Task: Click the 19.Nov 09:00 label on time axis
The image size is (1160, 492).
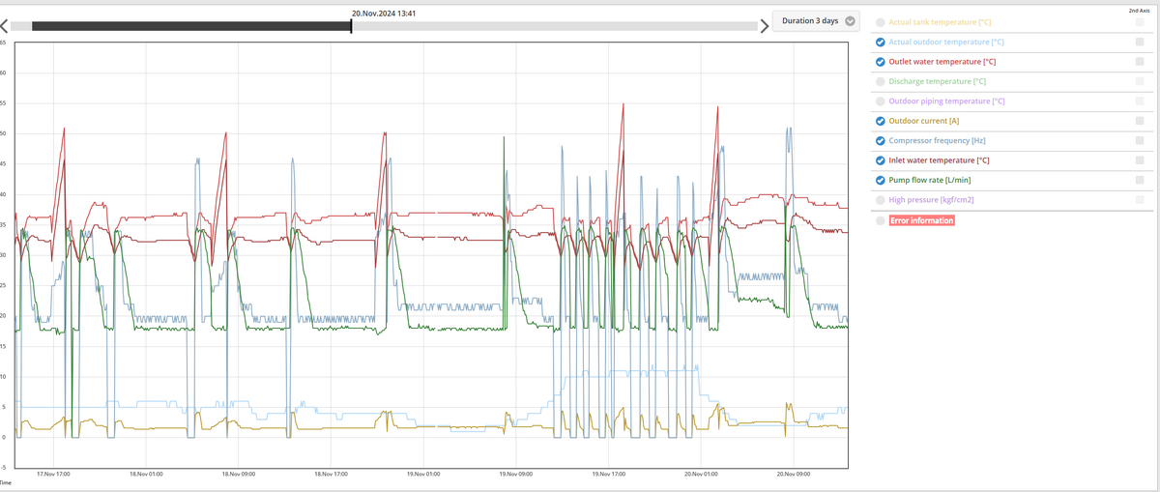Action: [515, 475]
